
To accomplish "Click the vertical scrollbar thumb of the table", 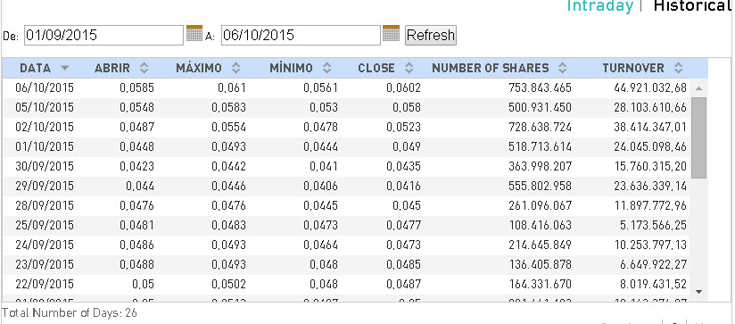I will (698, 137).
